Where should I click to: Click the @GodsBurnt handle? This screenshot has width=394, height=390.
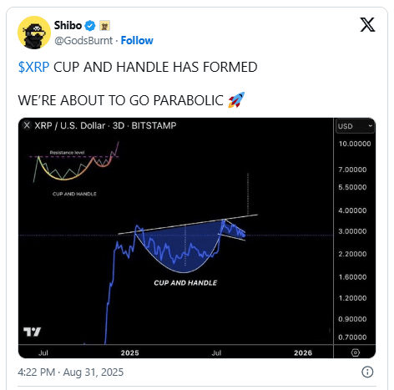click(83, 41)
